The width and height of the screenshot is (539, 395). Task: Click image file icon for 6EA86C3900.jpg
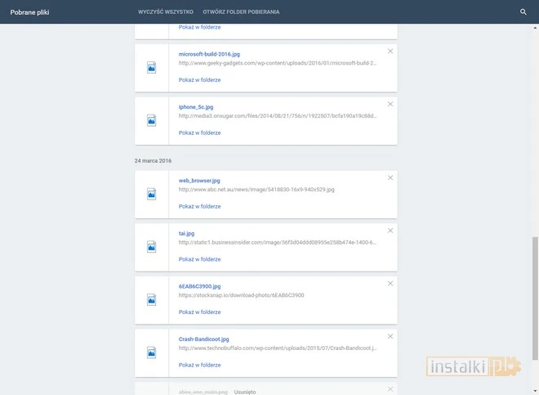pos(151,300)
